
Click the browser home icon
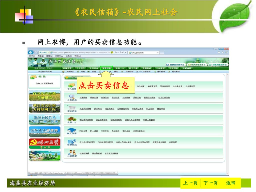point(219,52)
